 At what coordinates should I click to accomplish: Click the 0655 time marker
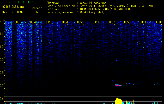[x=80, y=22]
